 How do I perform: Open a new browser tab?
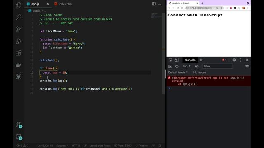pos(202,3)
